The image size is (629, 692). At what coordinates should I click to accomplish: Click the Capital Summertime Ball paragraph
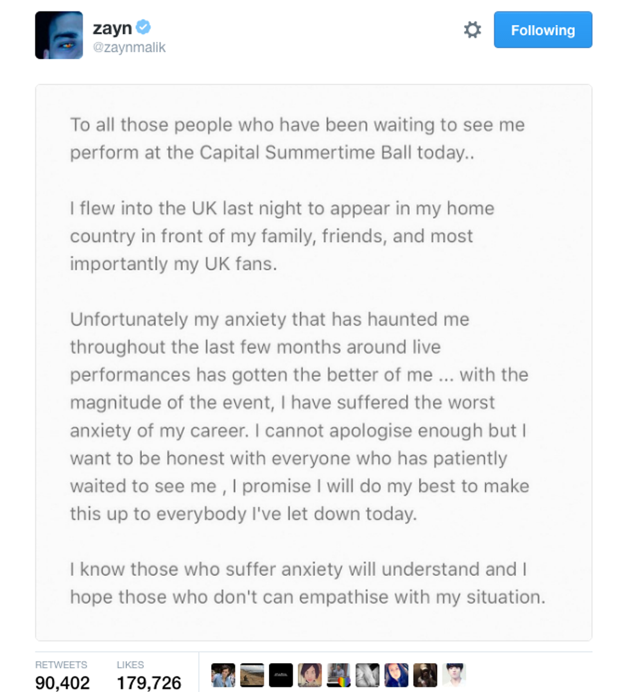point(297,138)
